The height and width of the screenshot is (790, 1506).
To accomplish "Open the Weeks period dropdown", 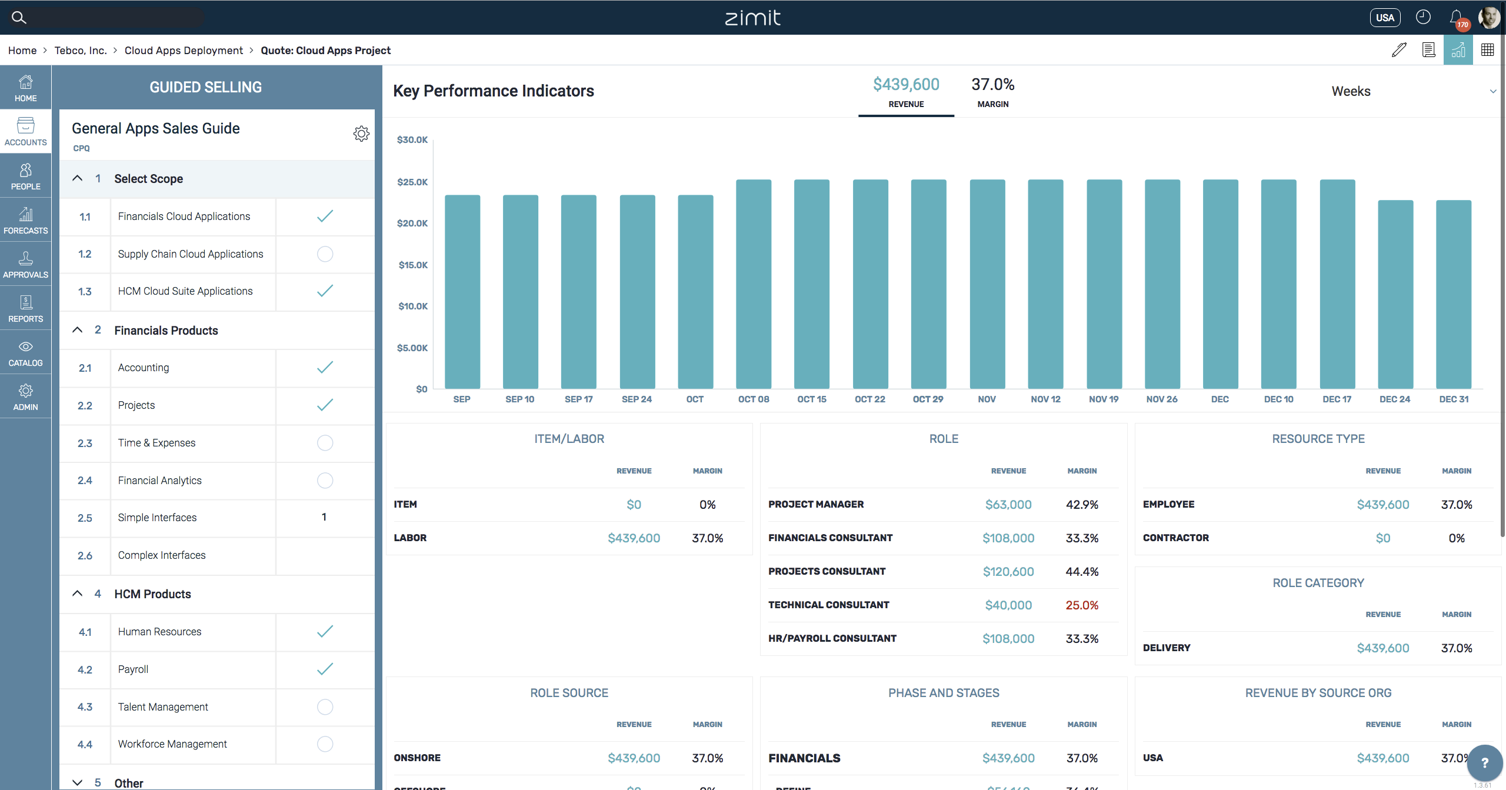I will [1412, 91].
